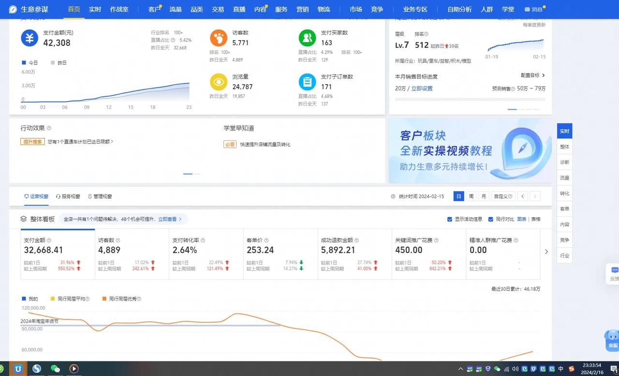Open the Windows notification center icon
Viewport: 619px width, 376px height.
tap(614, 369)
